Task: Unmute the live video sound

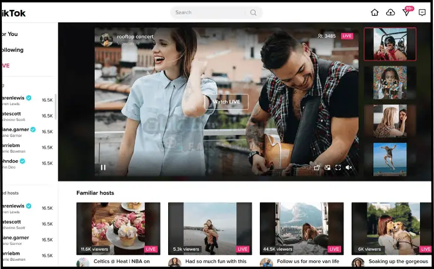Action: coord(349,167)
